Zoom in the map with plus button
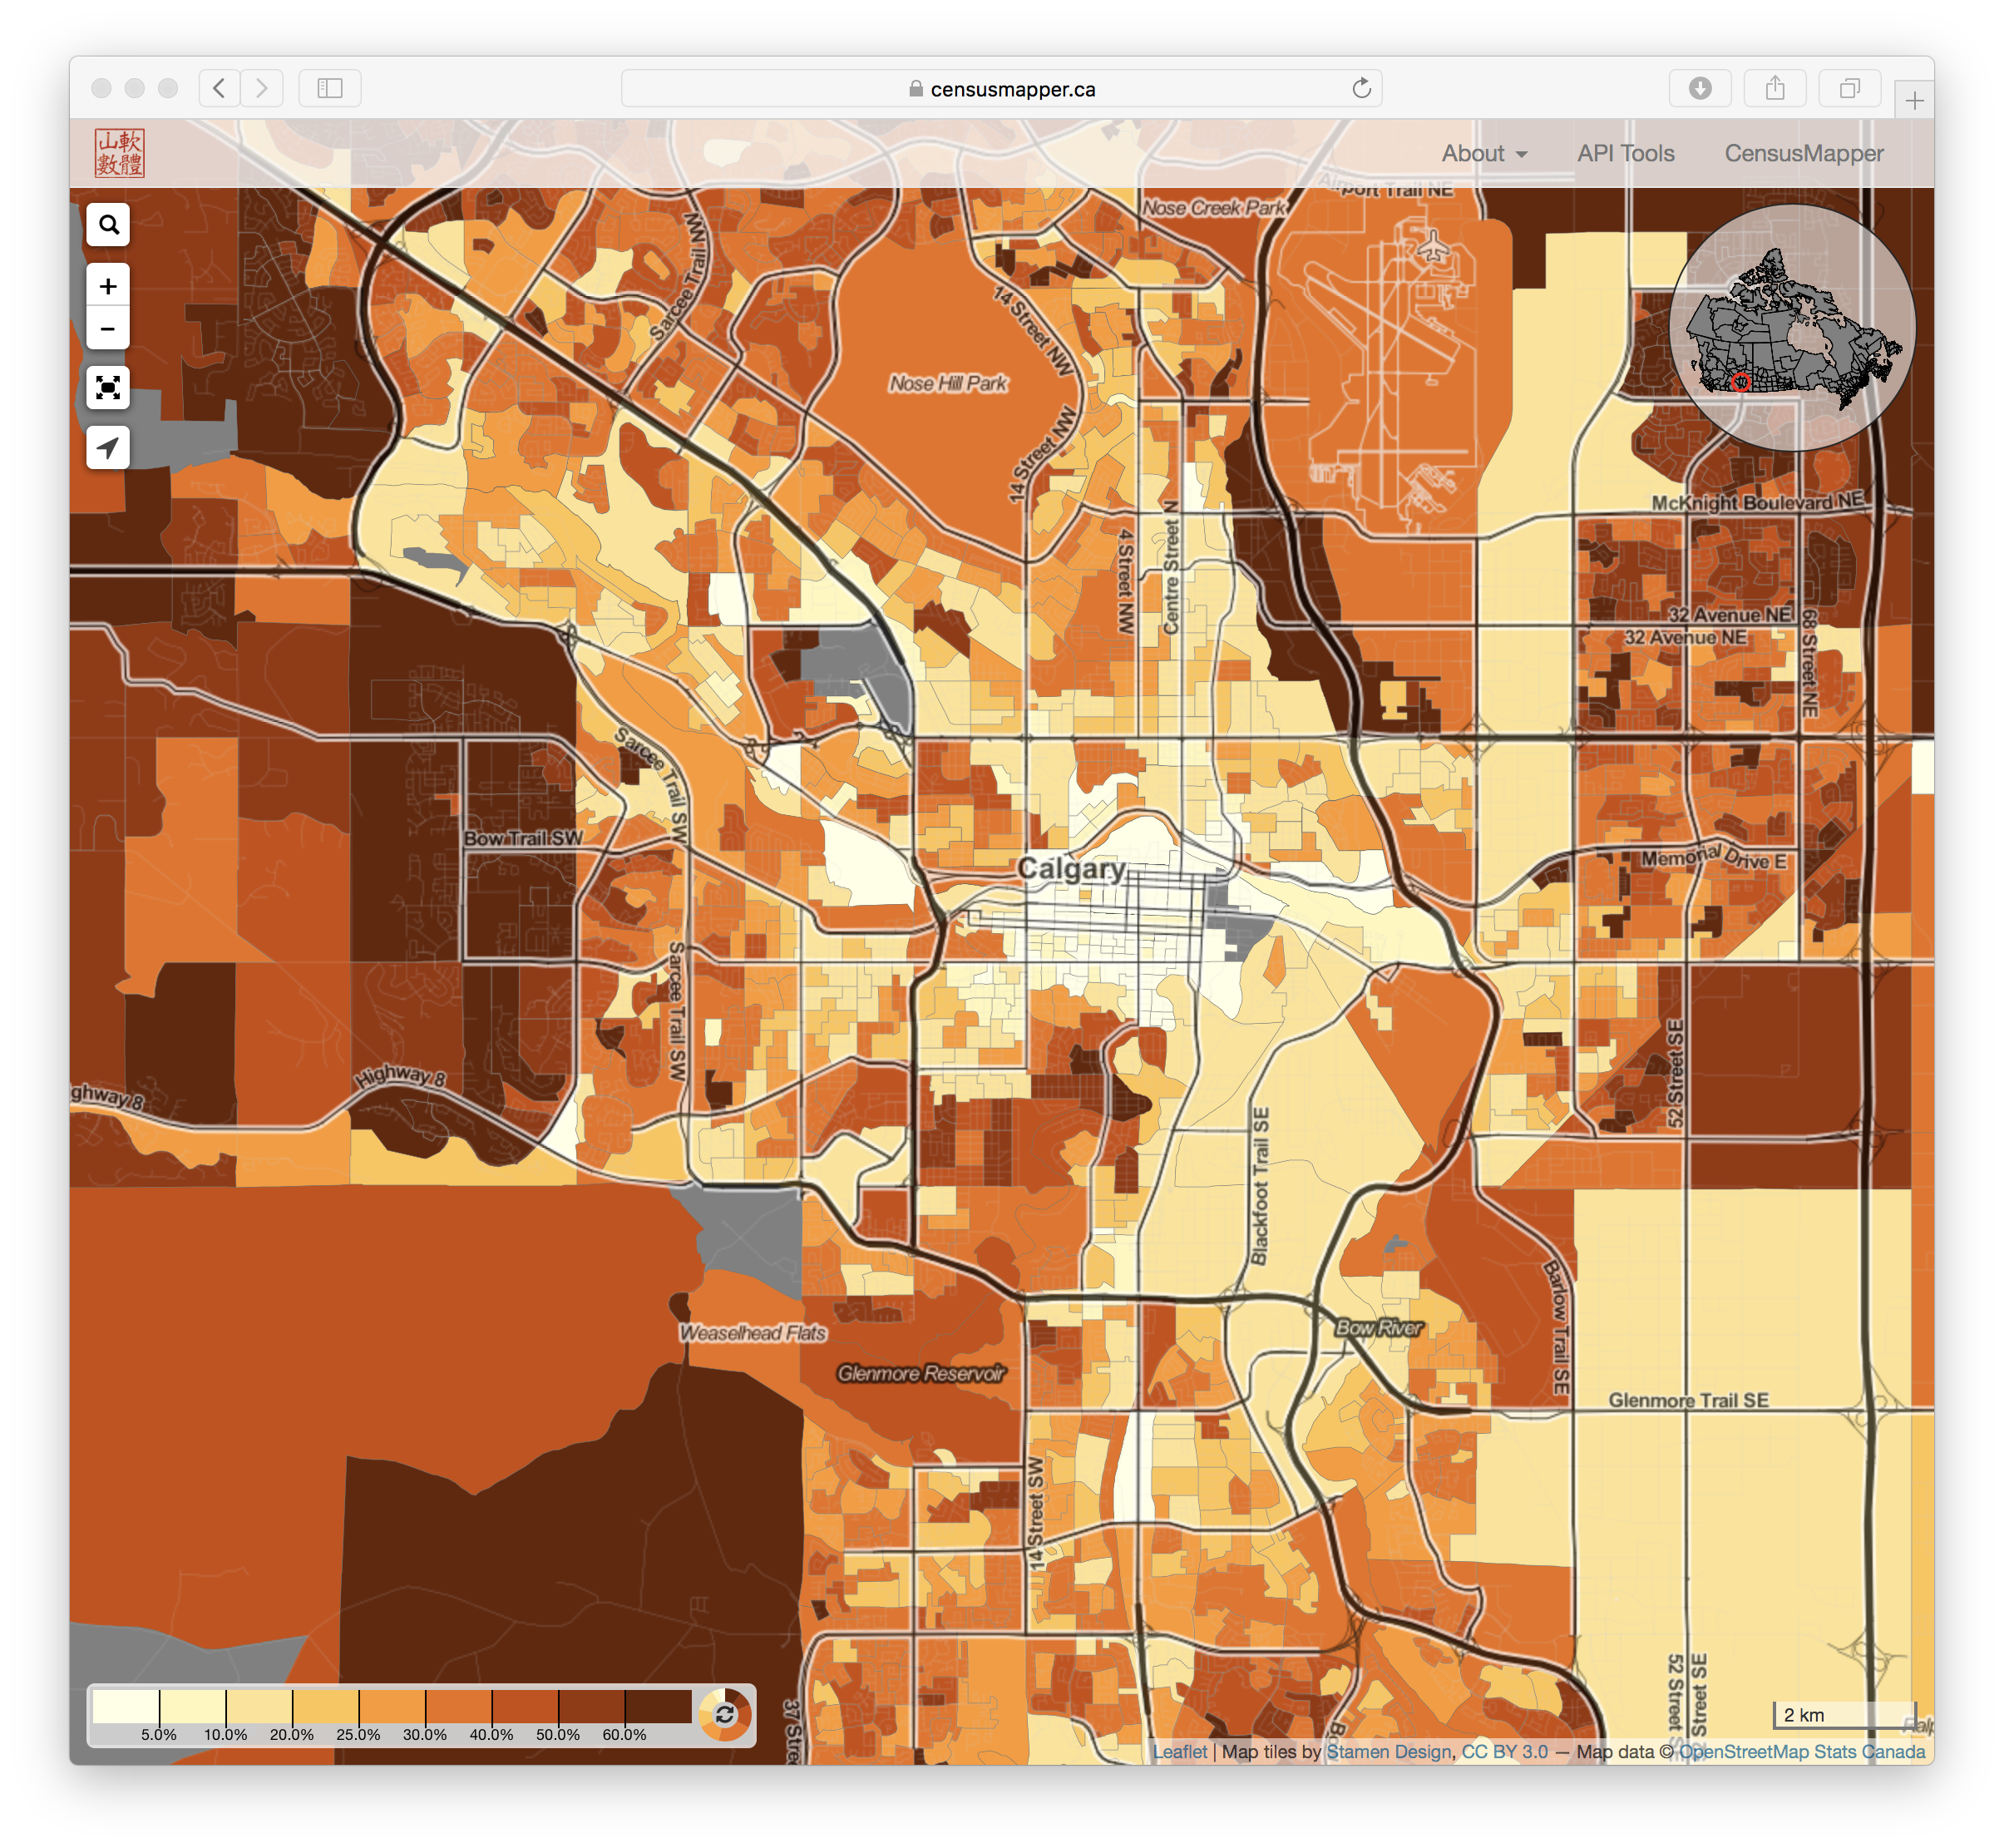 pyautogui.click(x=108, y=286)
